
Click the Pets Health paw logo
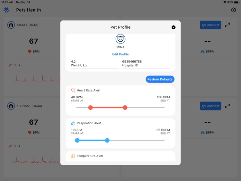coord(6,10)
